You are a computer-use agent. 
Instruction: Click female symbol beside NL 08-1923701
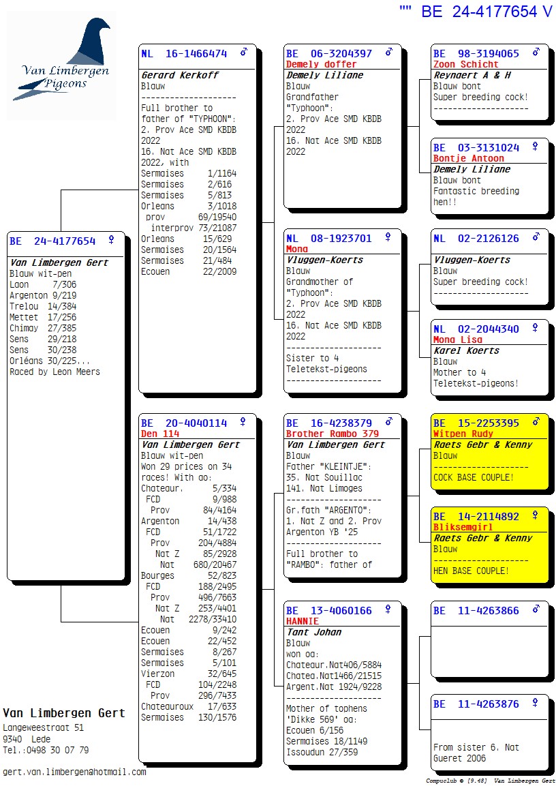[388, 237]
